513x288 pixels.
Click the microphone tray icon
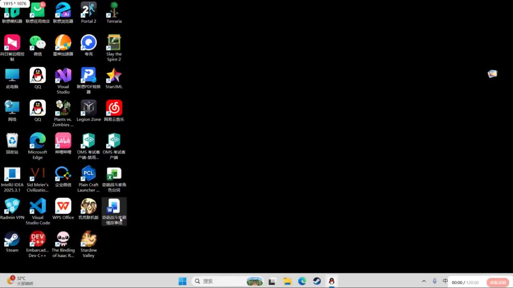pos(435,281)
